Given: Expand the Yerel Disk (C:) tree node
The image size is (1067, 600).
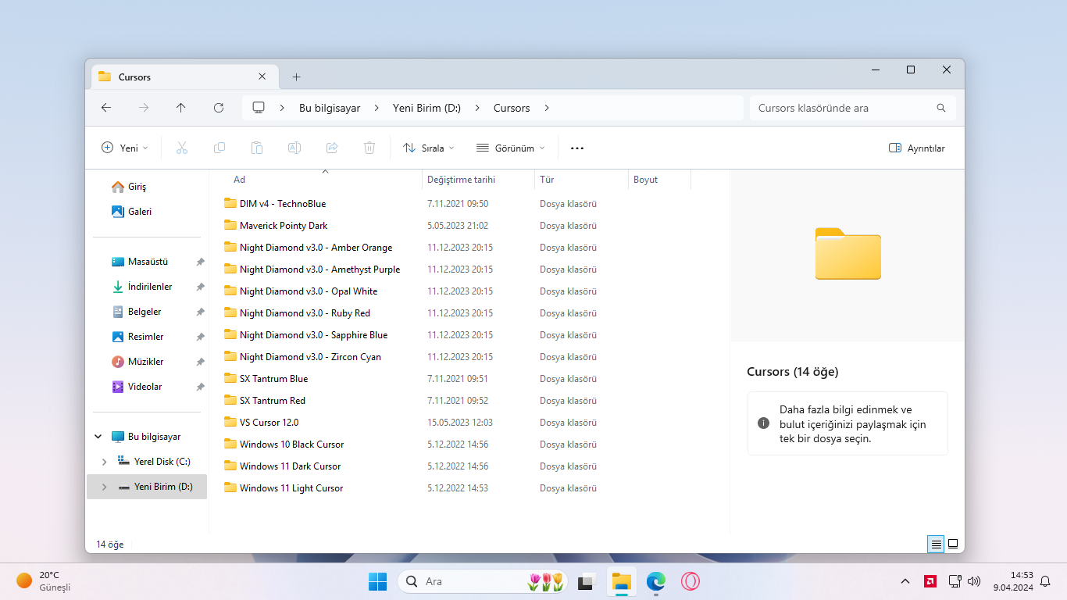Looking at the screenshot, I should [x=105, y=462].
